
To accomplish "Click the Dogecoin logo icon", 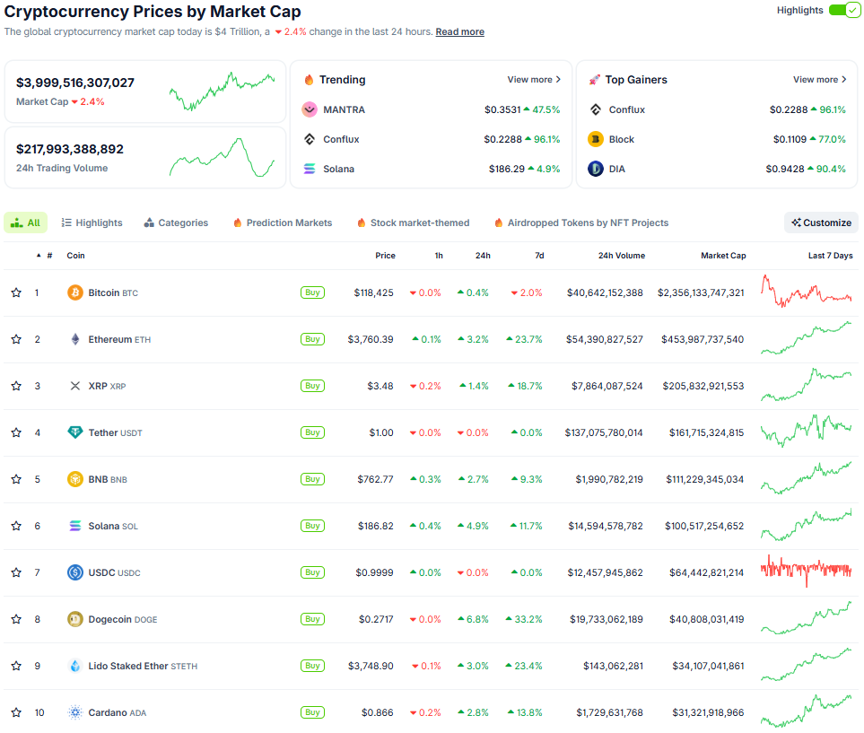I will [75, 619].
